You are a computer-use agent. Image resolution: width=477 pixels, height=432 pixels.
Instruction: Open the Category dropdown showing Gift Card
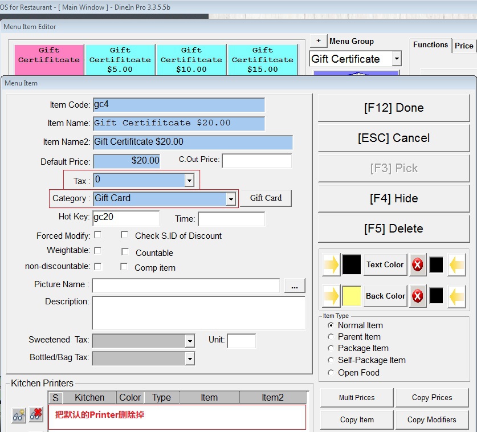[x=231, y=199]
